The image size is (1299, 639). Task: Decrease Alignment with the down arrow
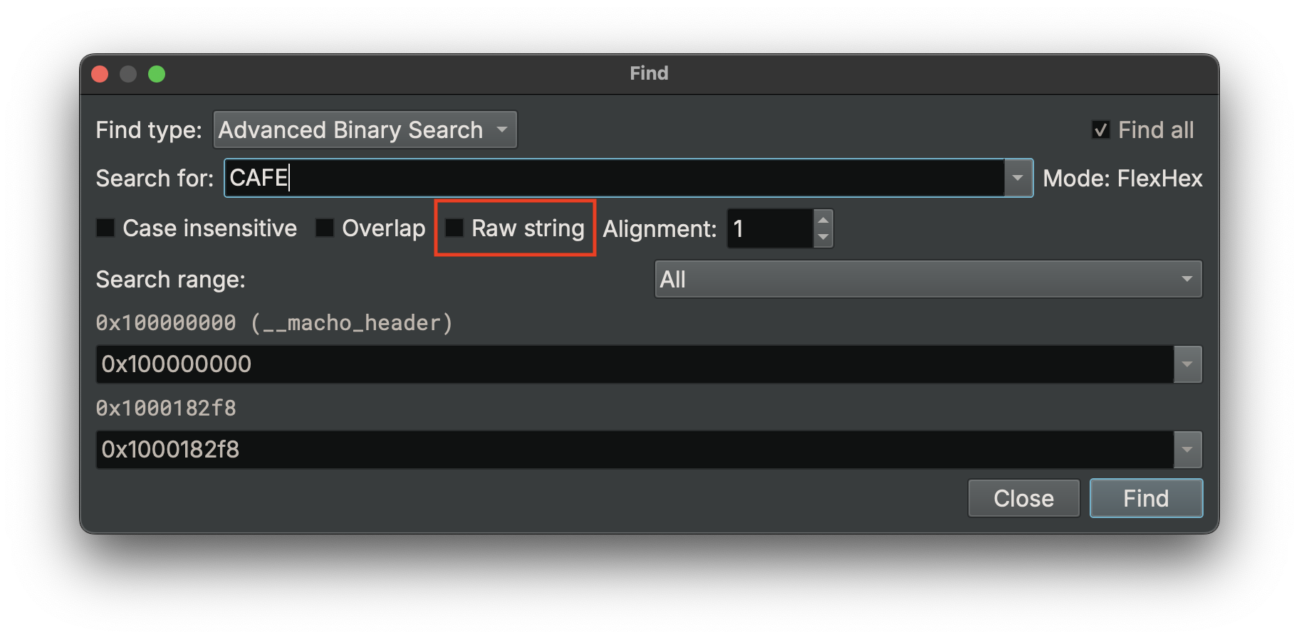click(823, 238)
